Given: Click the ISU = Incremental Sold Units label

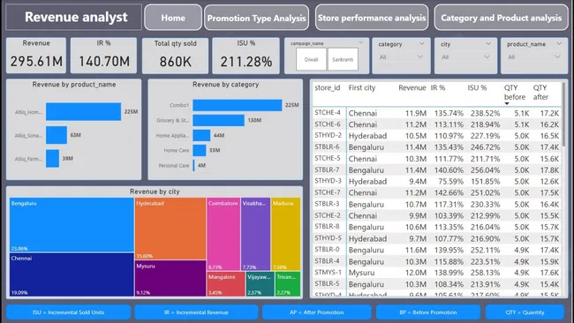Looking at the screenshot, I should 69,312.
